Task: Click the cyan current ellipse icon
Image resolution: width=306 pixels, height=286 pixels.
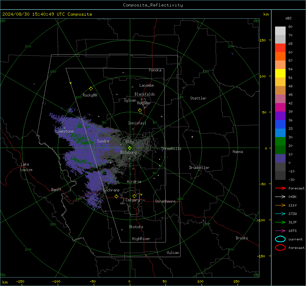Action: (x=280, y=239)
